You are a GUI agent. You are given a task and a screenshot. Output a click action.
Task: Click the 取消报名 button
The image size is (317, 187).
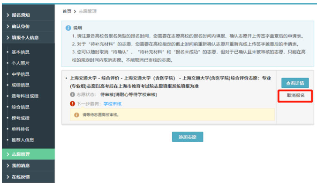coord(295,95)
